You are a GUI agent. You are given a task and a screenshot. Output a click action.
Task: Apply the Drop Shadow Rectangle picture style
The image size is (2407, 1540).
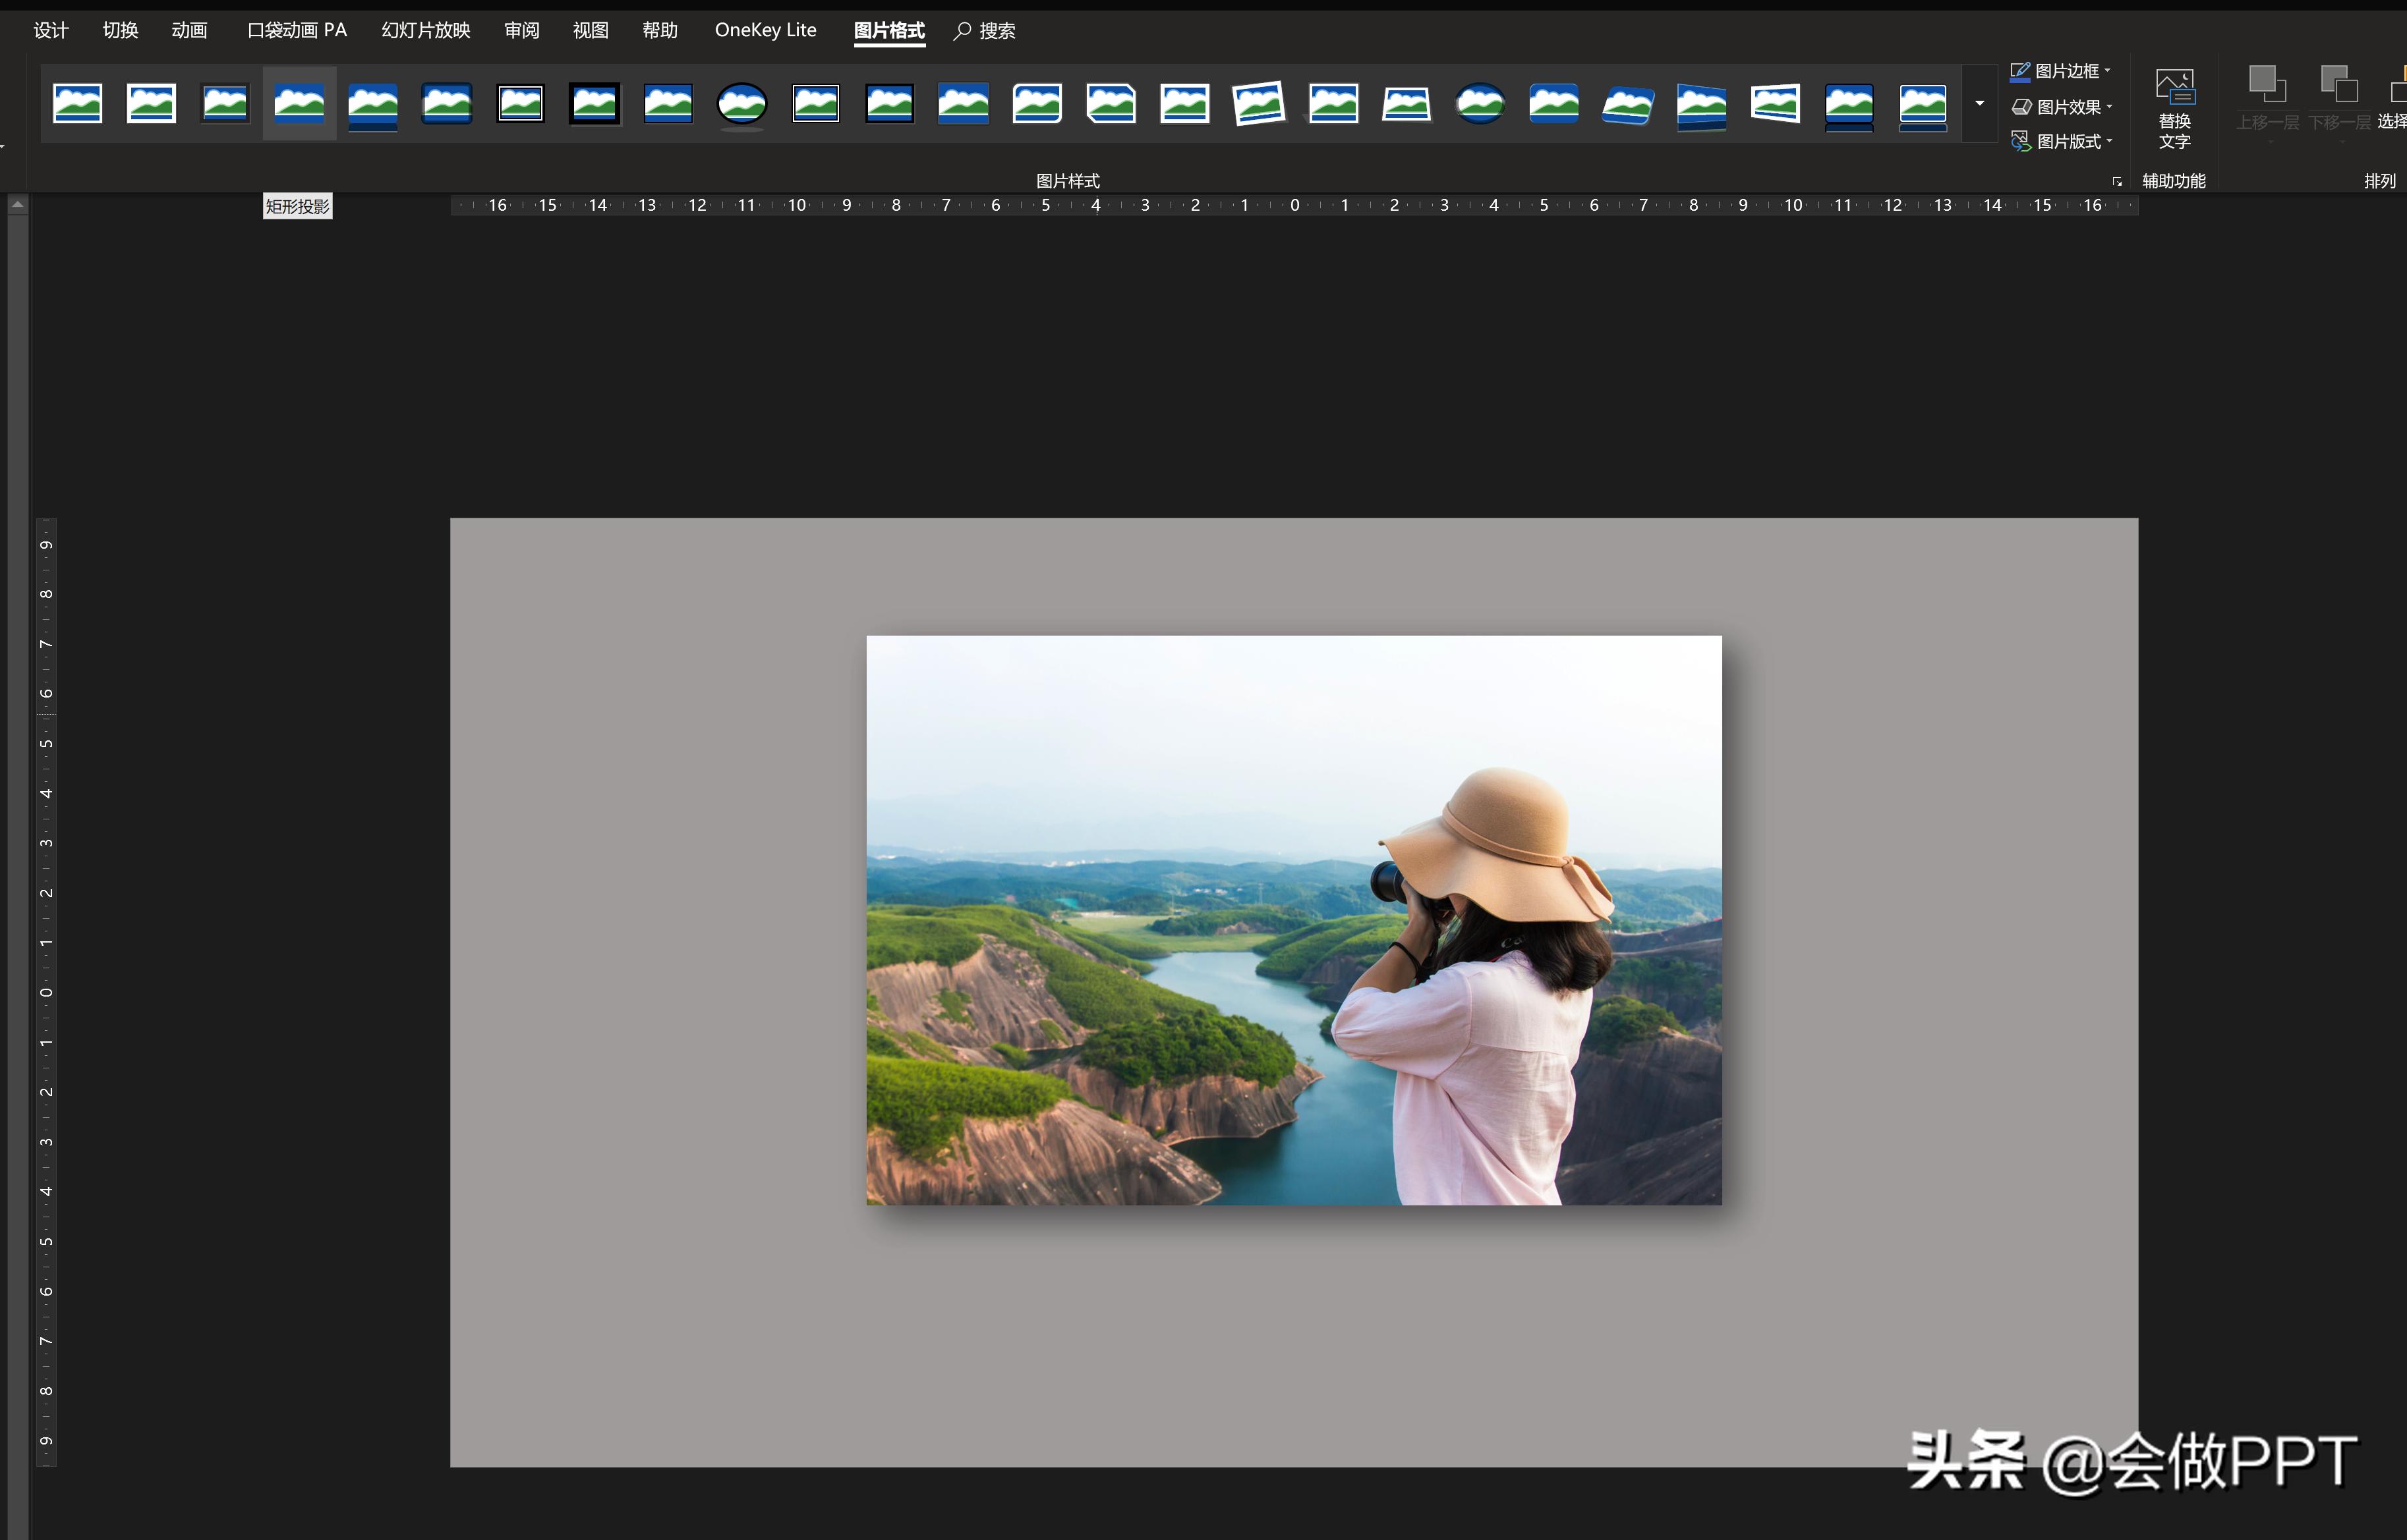tap(299, 104)
